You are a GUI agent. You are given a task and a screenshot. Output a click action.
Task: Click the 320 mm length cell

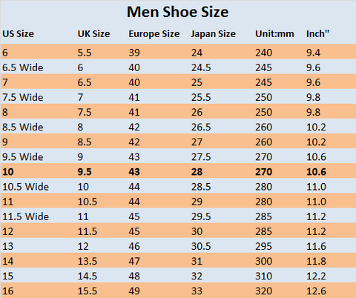point(263,291)
